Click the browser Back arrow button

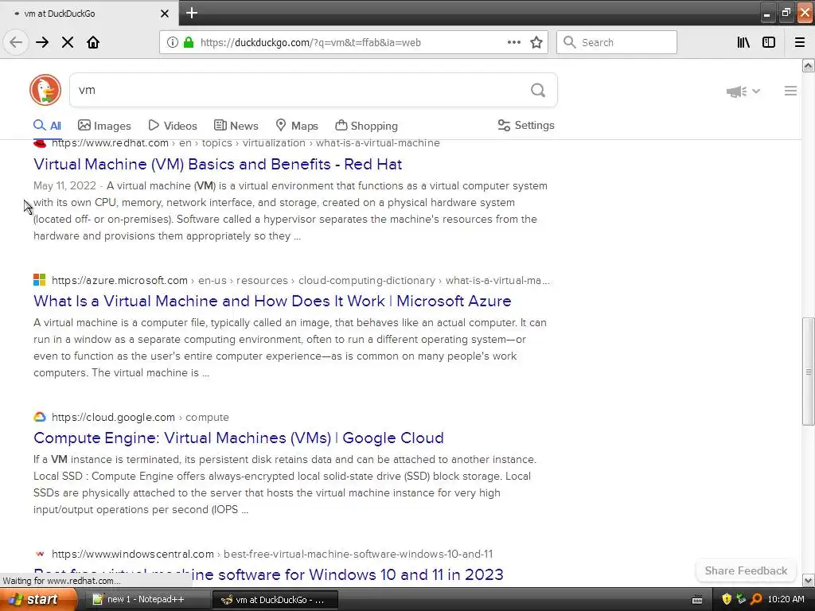pyautogui.click(x=16, y=42)
